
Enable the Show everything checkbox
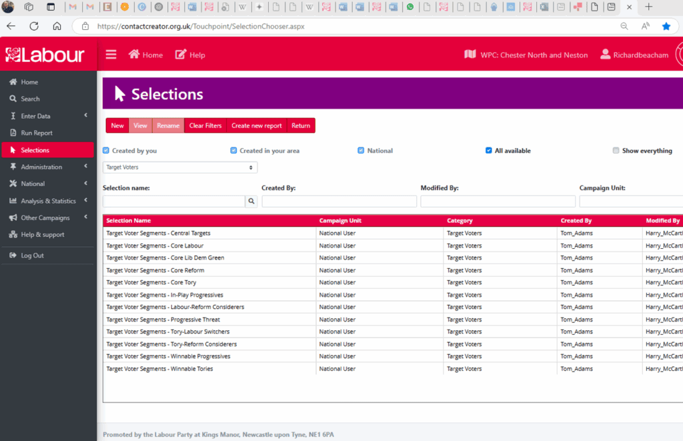point(616,151)
